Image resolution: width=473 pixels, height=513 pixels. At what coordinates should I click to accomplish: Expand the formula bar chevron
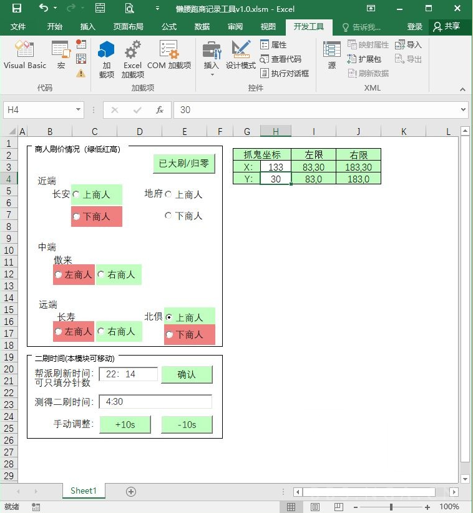point(463,109)
